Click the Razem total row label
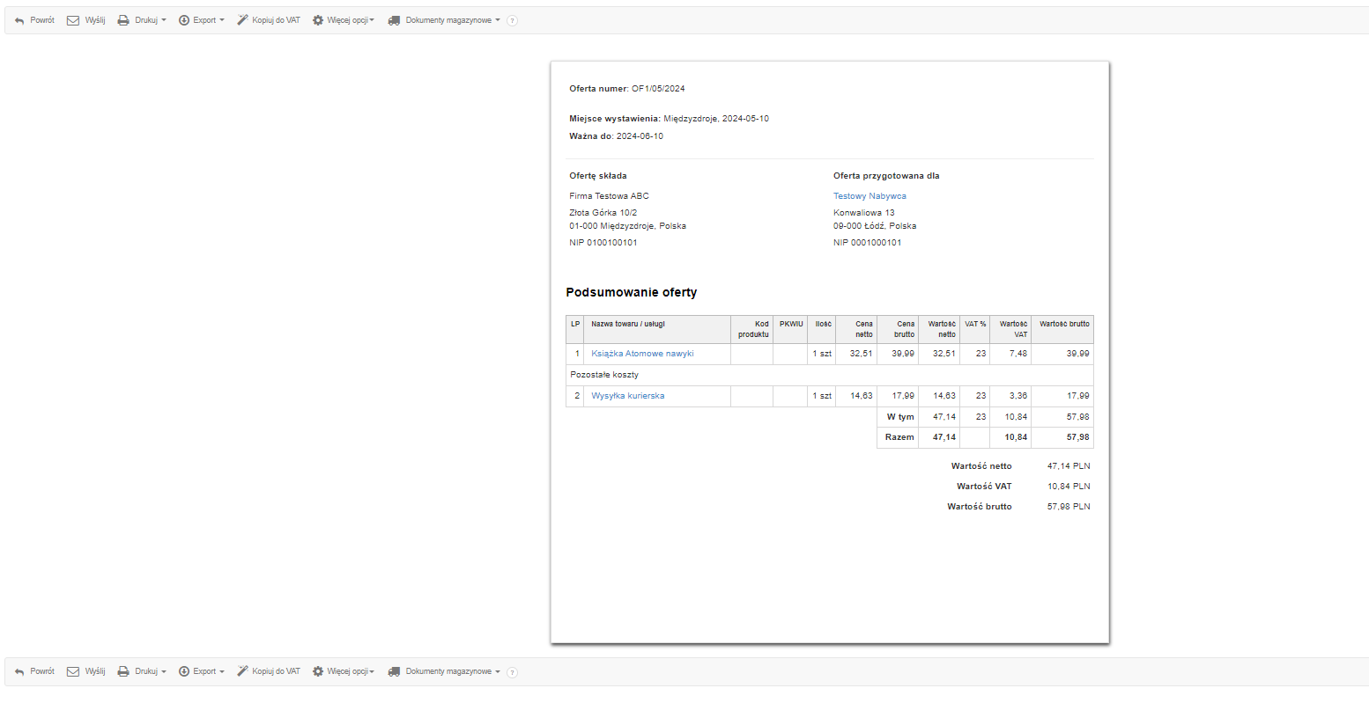This screenshot has height=703, width=1369. tap(899, 437)
